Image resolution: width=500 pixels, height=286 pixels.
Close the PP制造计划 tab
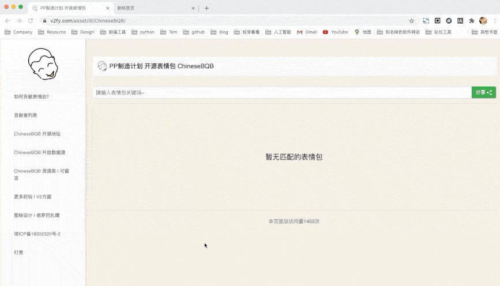[x=107, y=8]
